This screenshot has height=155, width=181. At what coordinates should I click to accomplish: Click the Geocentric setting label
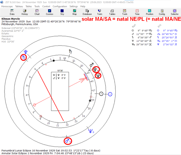[7, 36]
